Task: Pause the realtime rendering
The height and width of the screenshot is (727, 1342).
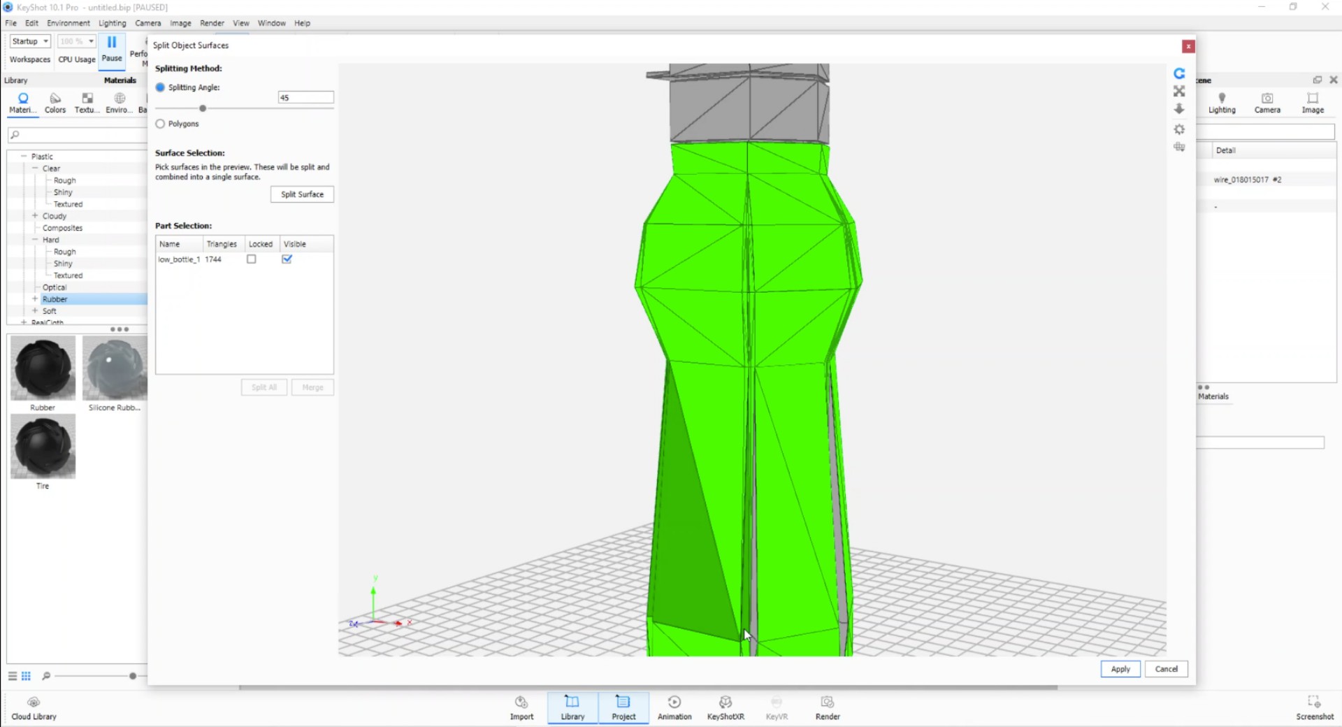Action: tap(111, 49)
